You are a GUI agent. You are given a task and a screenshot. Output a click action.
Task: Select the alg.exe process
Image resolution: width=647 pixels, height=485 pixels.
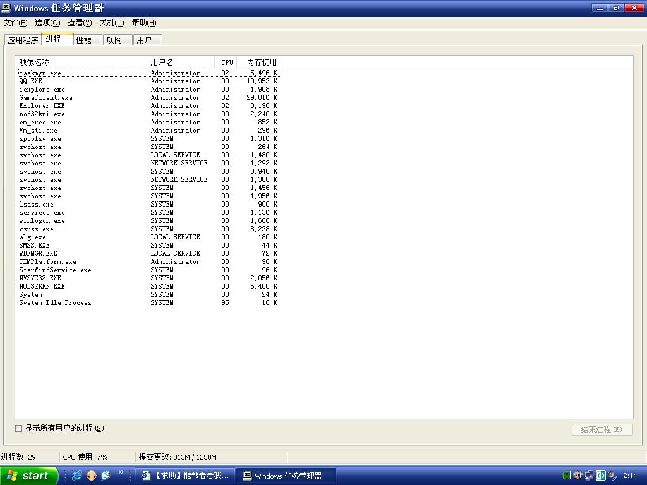pyautogui.click(x=149, y=237)
